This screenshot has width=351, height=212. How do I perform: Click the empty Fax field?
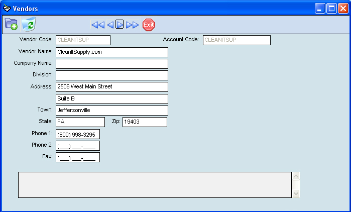tap(78, 157)
